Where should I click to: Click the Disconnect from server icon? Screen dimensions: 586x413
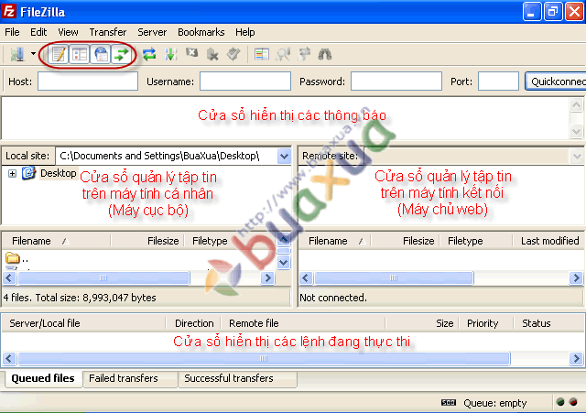click(212, 55)
